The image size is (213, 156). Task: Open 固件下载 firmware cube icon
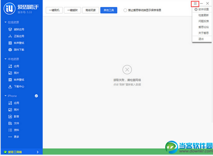click(x=10, y=50)
